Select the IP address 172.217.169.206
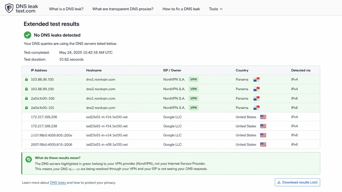Screen dimensions: 342x192 [44, 117]
